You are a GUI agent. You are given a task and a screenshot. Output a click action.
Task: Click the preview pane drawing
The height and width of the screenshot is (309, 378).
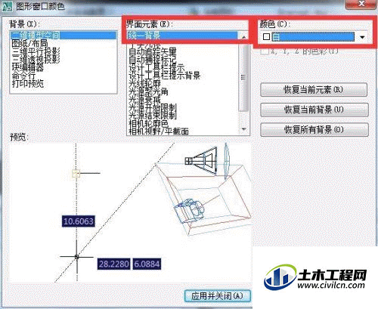point(131,213)
